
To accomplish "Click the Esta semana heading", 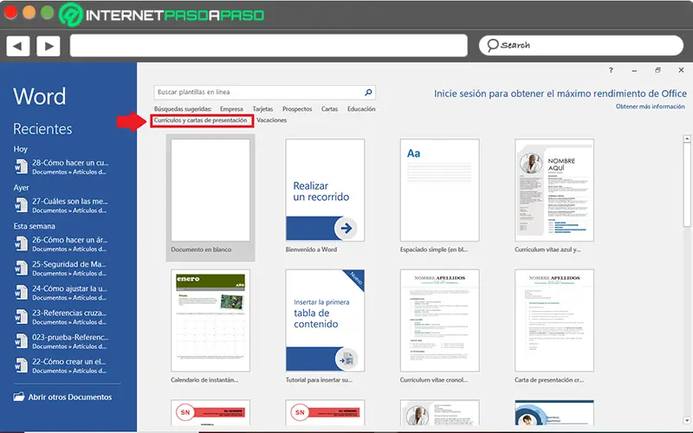I will click(34, 226).
